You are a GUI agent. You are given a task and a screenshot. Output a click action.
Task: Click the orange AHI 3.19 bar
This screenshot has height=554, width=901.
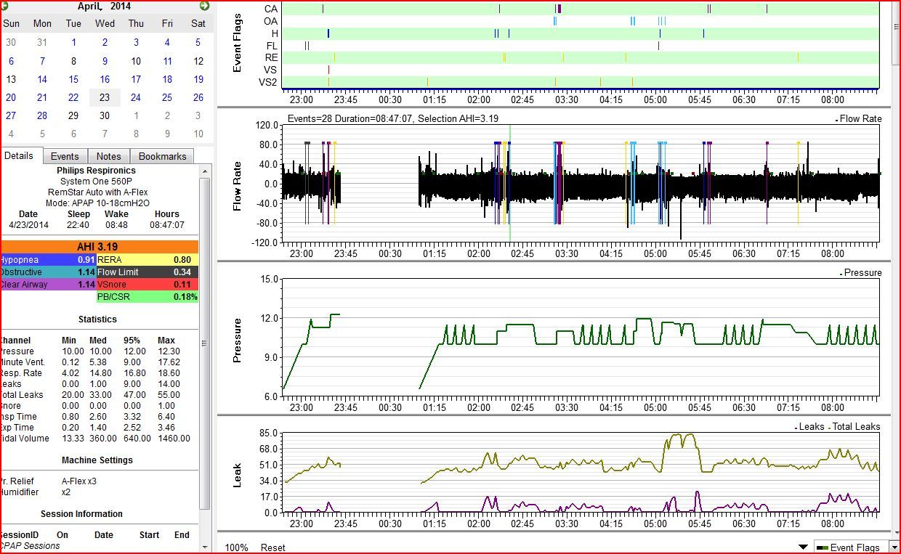[x=99, y=247]
